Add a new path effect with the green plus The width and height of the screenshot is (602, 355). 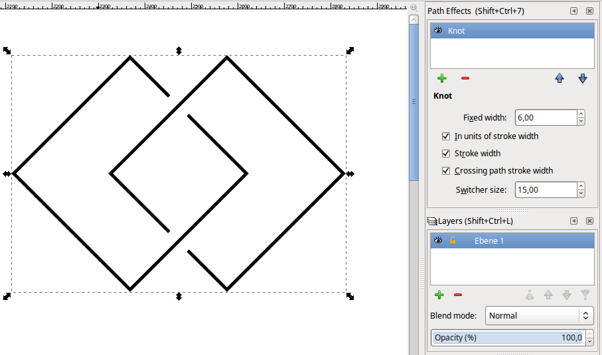coord(442,78)
